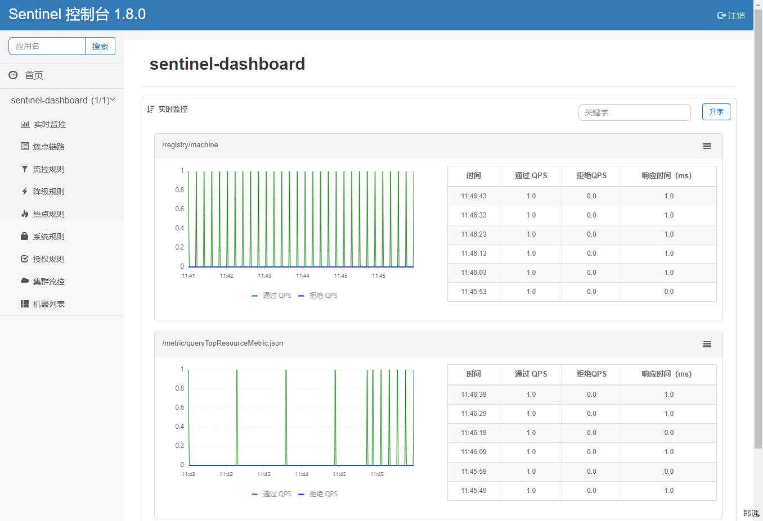Collapse the sentinel-dashboard (1/1) app chevron
Image resolution: width=763 pixels, height=521 pixels.
click(x=113, y=100)
